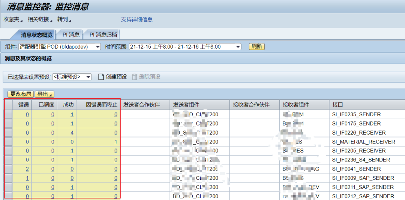Click the 成功 column header
The height and width of the screenshot is (200, 405).
(67, 105)
